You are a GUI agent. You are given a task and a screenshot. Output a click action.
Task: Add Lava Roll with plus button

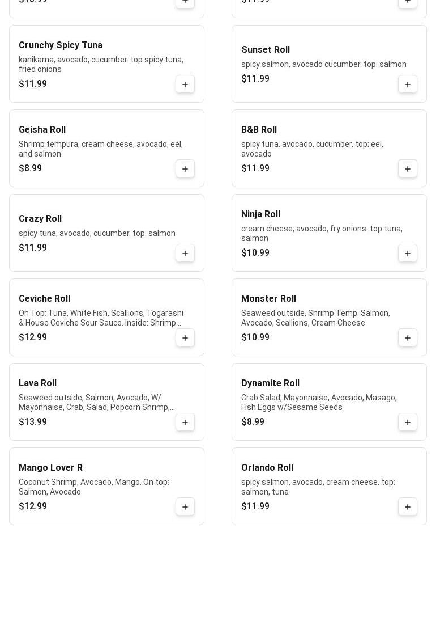[x=185, y=423]
